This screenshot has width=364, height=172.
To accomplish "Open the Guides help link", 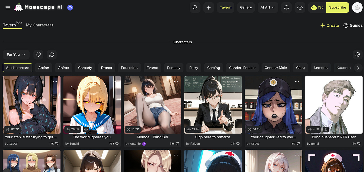I will (353, 25).
